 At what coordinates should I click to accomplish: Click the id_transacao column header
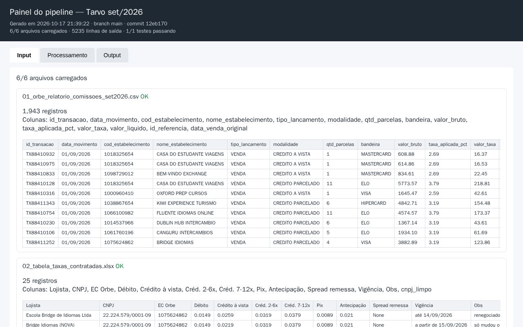tap(40, 144)
